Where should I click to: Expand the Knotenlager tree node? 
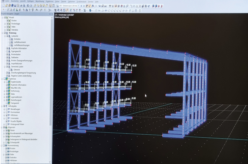pos(5,23)
